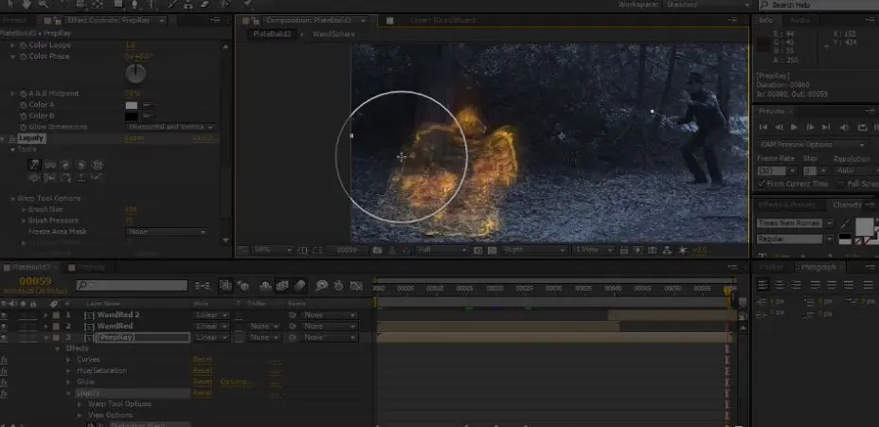Reset the Liquify effect in Effect Controls
This screenshot has width=879, height=427.
pyautogui.click(x=134, y=138)
